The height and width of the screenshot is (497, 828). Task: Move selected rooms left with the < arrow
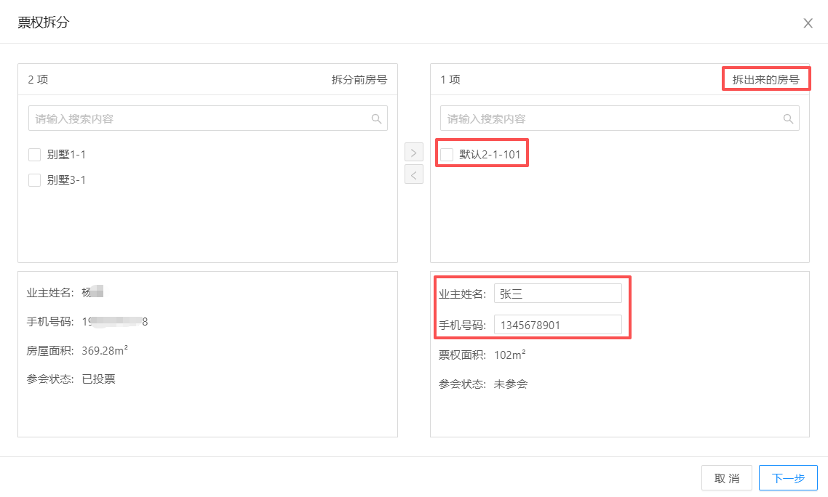414,174
